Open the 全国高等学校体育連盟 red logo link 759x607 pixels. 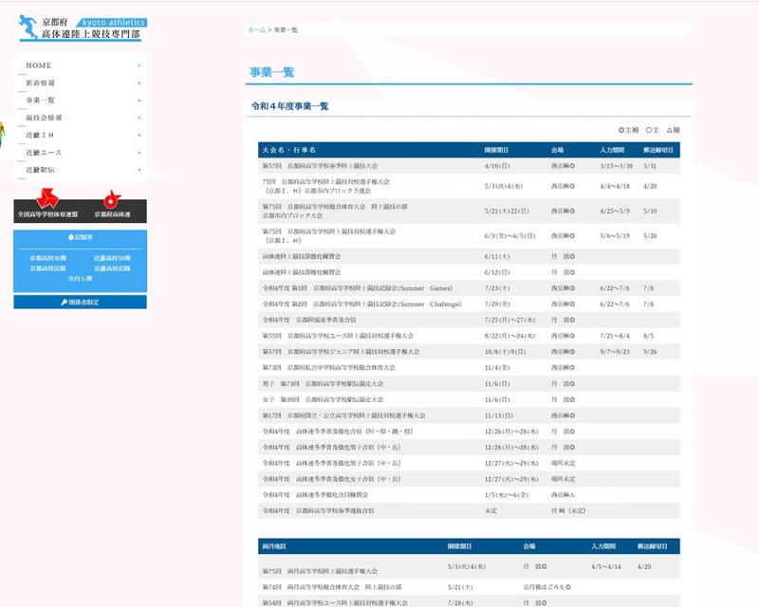tap(46, 203)
